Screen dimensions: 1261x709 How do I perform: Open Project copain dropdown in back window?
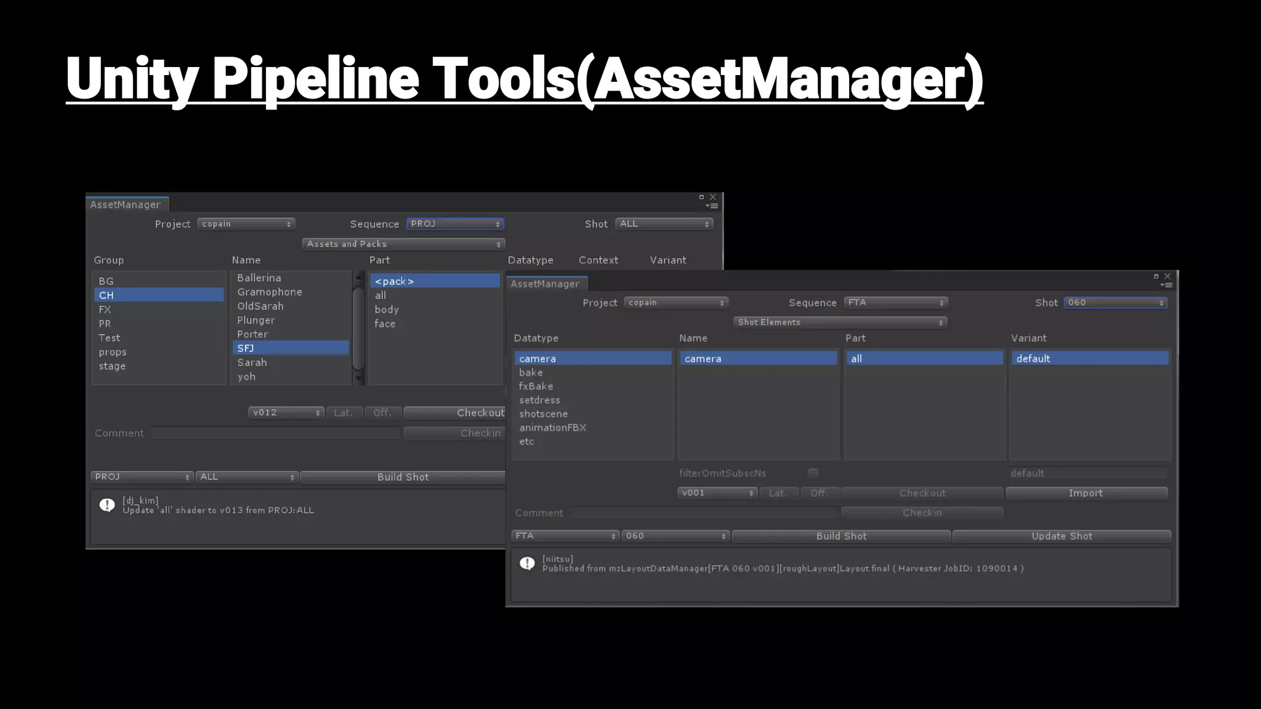point(246,224)
